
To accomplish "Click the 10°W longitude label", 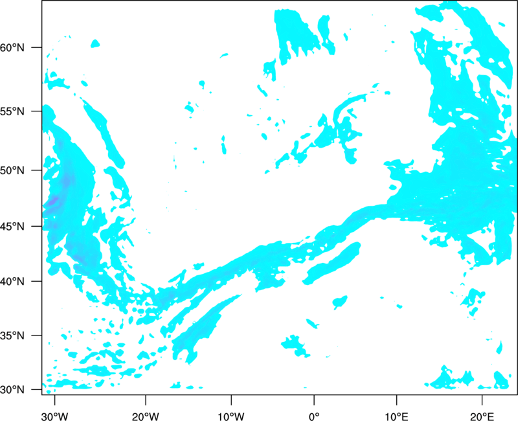I will click(x=231, y=416).
